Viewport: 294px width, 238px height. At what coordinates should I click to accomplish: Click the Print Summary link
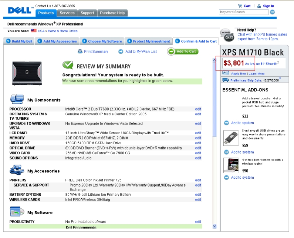pos(96,52)
